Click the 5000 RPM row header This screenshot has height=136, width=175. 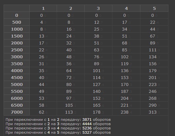tap(16, 84)
